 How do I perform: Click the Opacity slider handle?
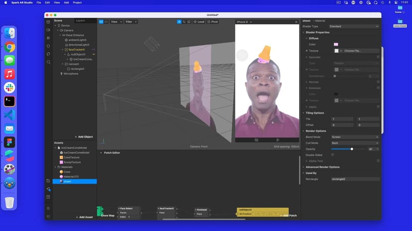tap(352, 149)
